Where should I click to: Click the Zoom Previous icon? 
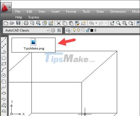pos(131,23)
